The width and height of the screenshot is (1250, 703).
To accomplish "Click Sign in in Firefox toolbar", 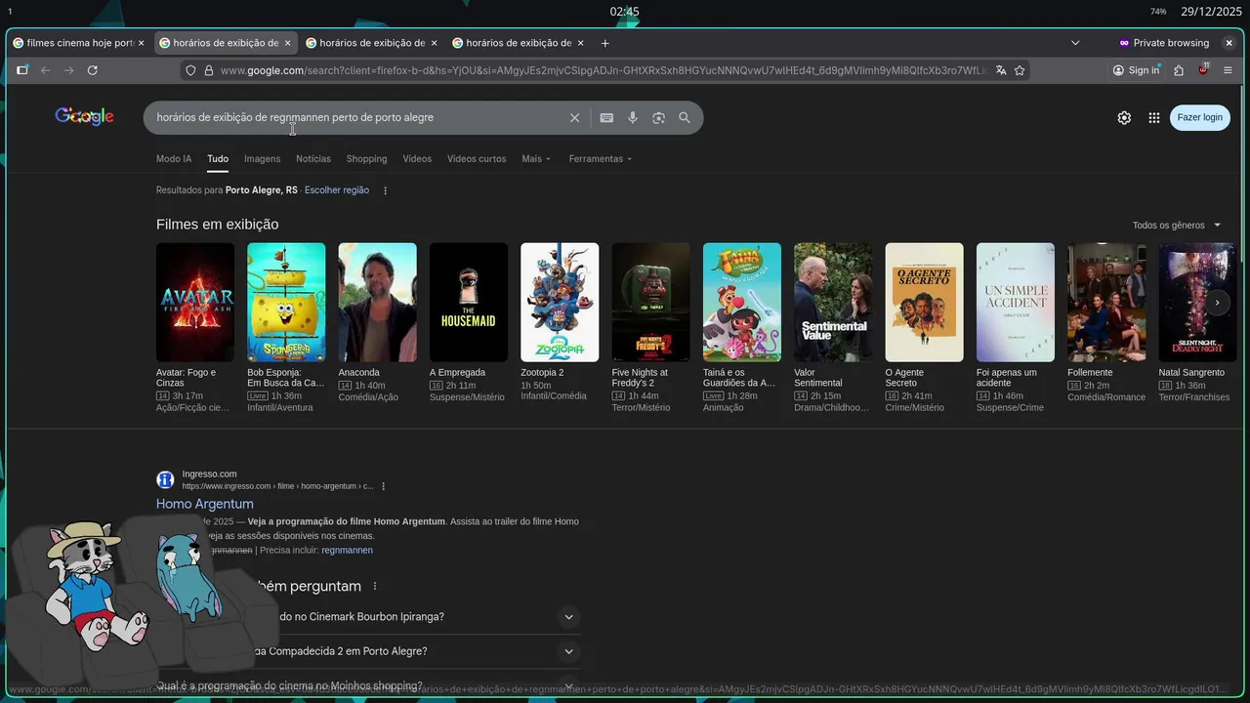I will pyautogui.click(x=1136, y=70).
